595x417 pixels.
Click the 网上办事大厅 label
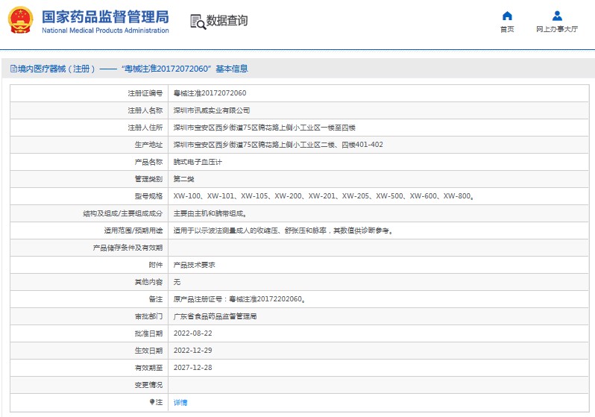tap(557, 29)
